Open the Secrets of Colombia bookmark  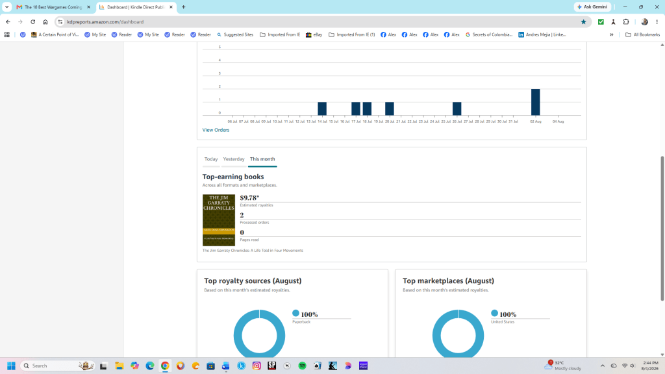coord(488,35)
